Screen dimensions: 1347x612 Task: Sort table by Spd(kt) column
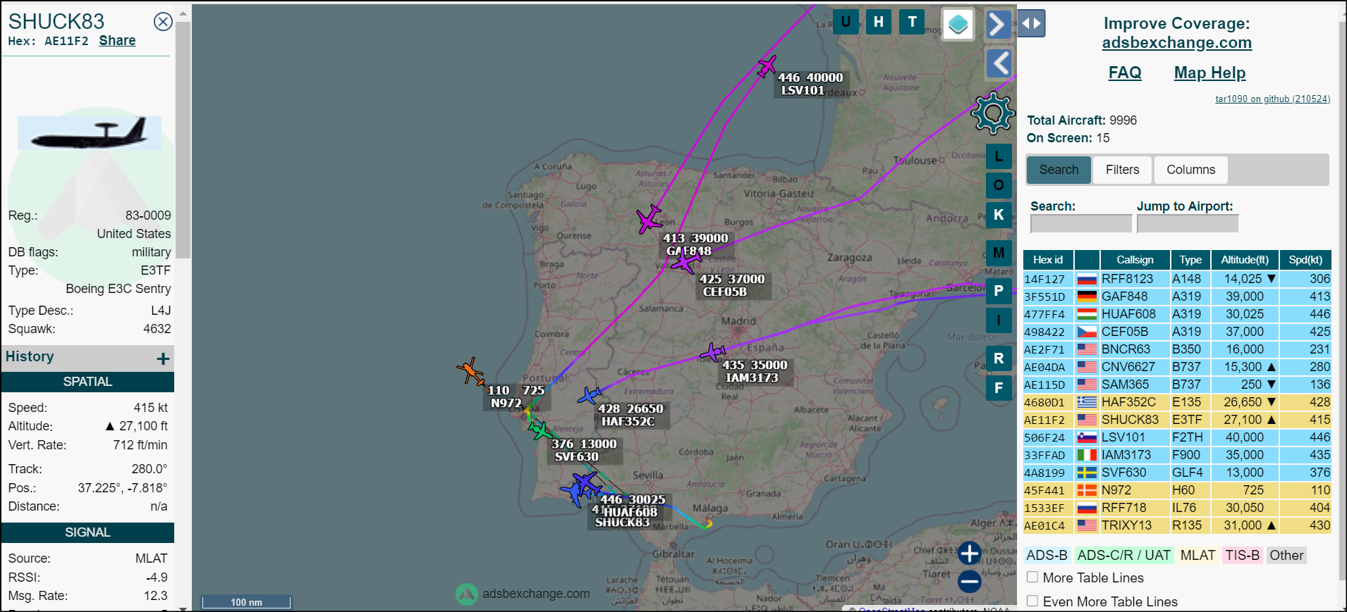point(1305,260)
